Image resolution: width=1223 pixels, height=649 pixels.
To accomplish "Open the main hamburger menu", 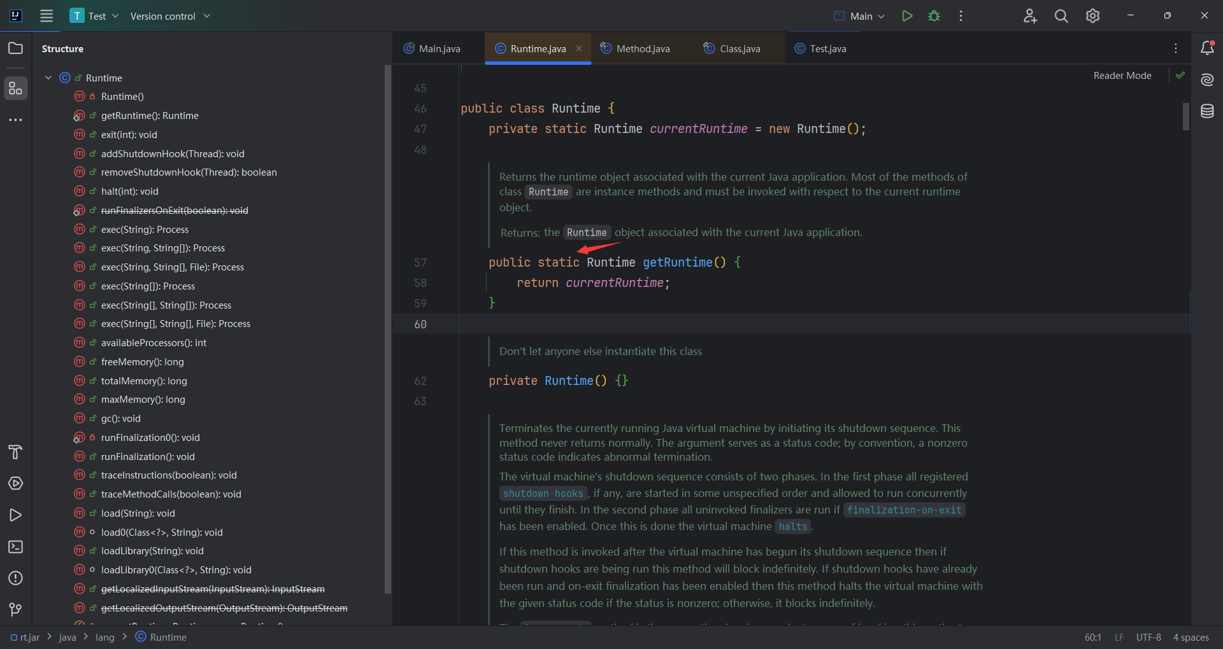I will click(x=46, y=16).
